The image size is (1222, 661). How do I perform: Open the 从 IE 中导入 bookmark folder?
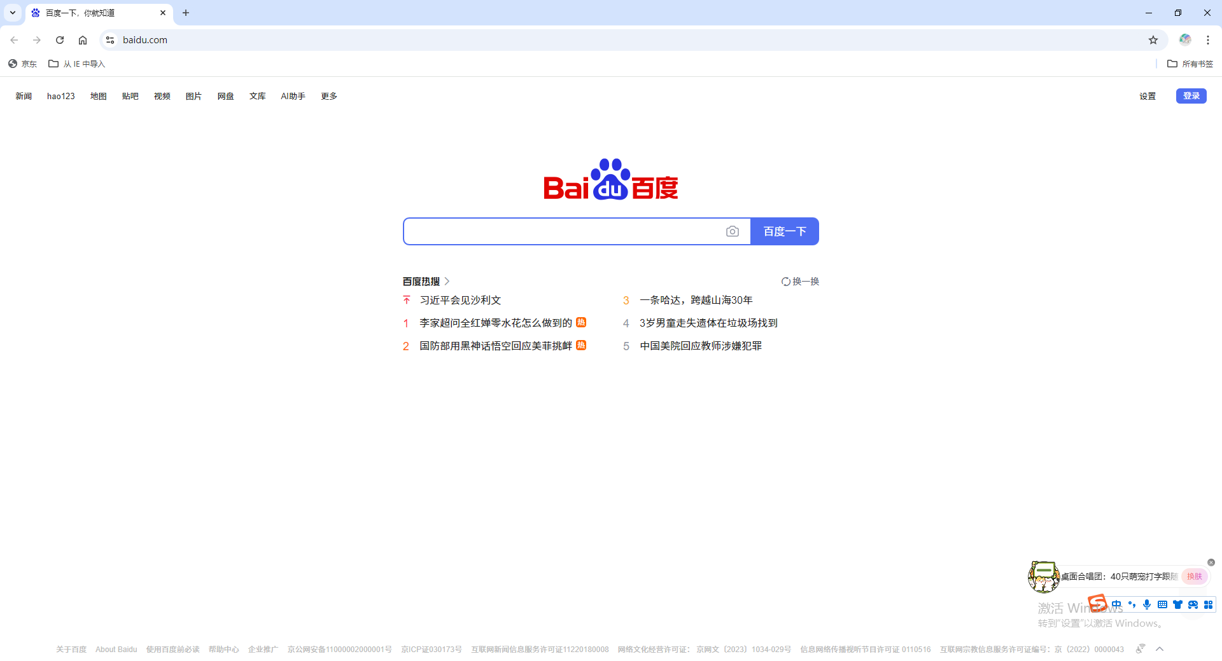coord(77,64)
